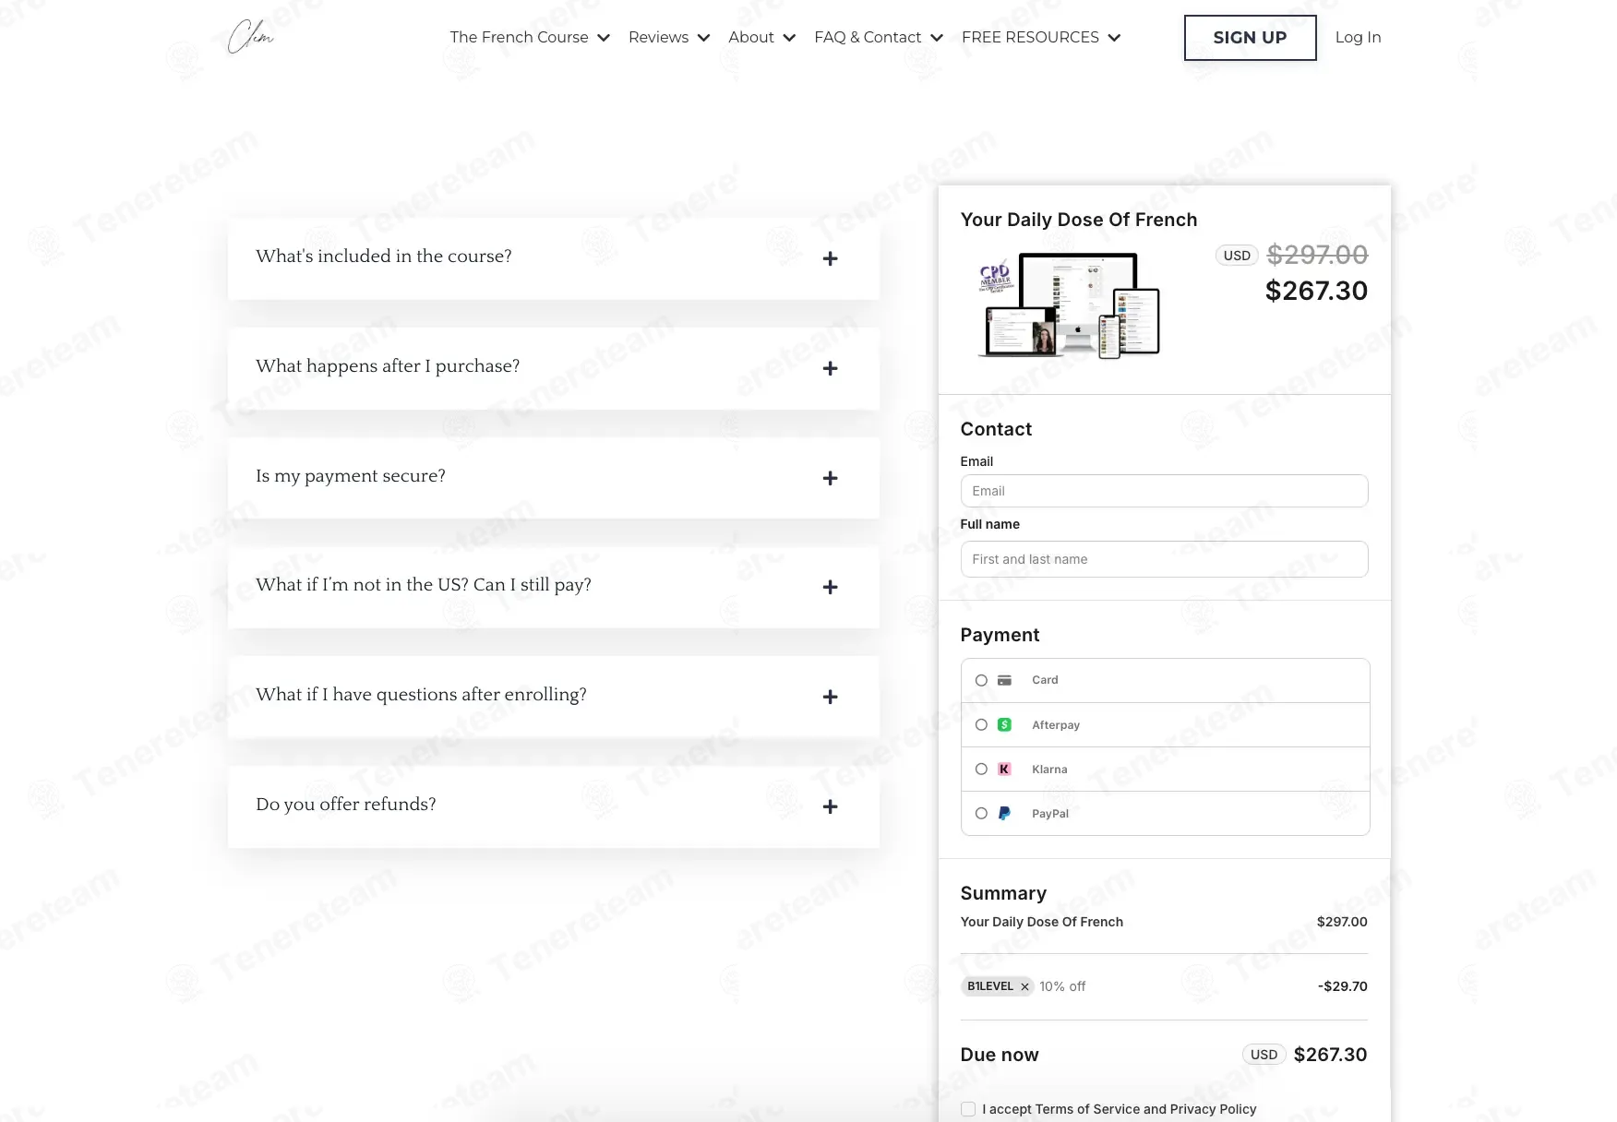Click the pink Klarna icon

click(x=1004, y=769)
